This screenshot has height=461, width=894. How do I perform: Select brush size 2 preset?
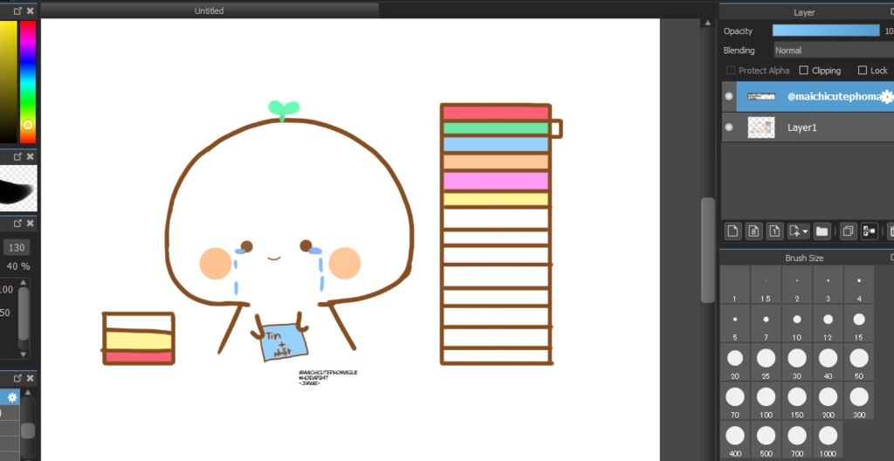(796, 285)
